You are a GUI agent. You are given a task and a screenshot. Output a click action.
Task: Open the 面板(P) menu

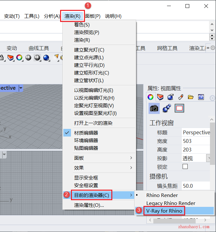(93, 16)
